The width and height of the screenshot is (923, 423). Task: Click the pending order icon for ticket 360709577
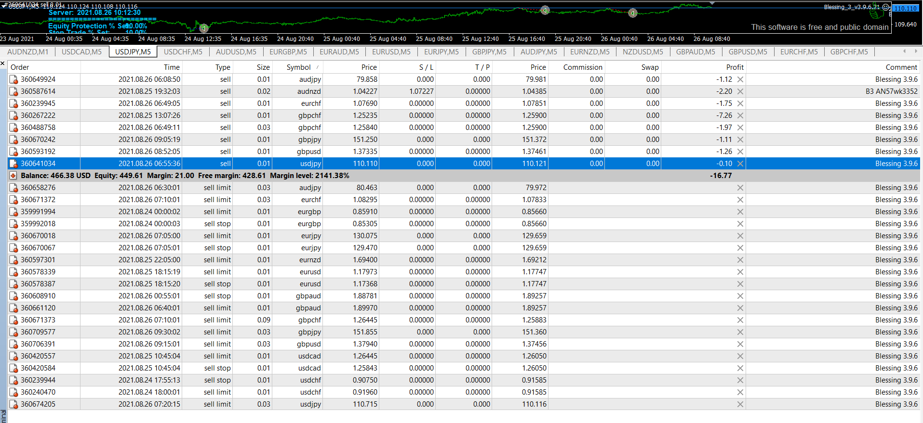coord(13,332)
